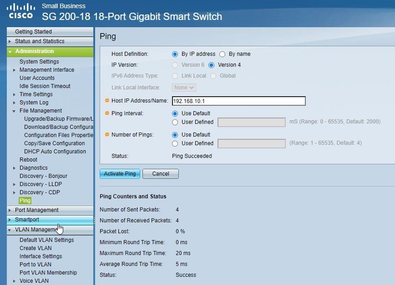The width and height of the screenshot is (395, 285).
Task: Select User Defined for Number of Pings
Action: click(x=175, y=143)
